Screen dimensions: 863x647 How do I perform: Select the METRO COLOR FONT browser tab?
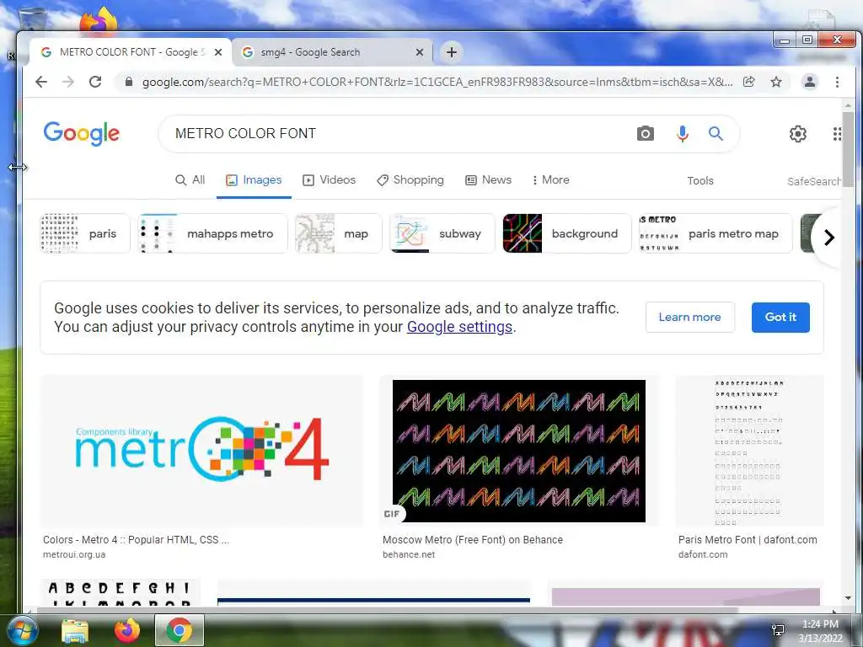[x=131, y=52]
